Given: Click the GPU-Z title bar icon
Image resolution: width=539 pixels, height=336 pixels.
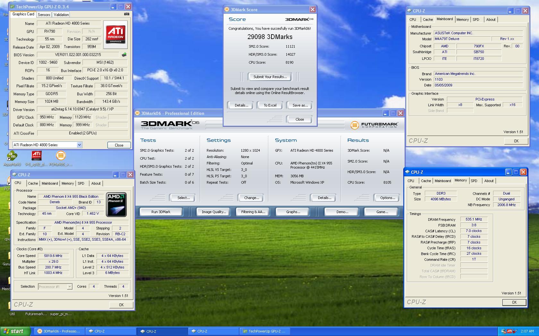Looking at the screenshot, I should point(12,6).
